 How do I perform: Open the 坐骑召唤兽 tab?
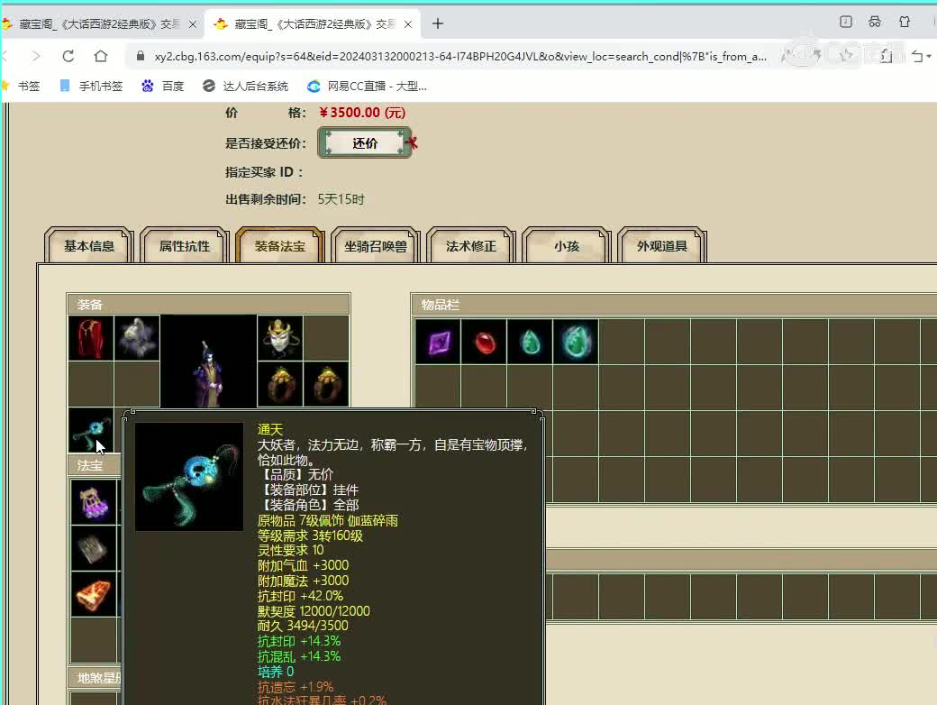376,246
